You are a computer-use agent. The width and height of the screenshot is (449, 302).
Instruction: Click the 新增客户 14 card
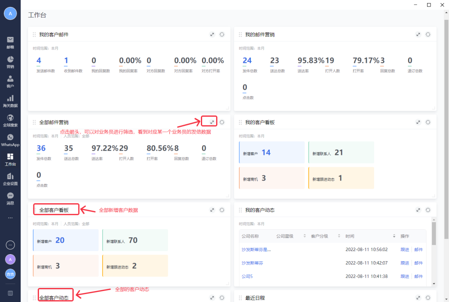[x=271, y=153]
